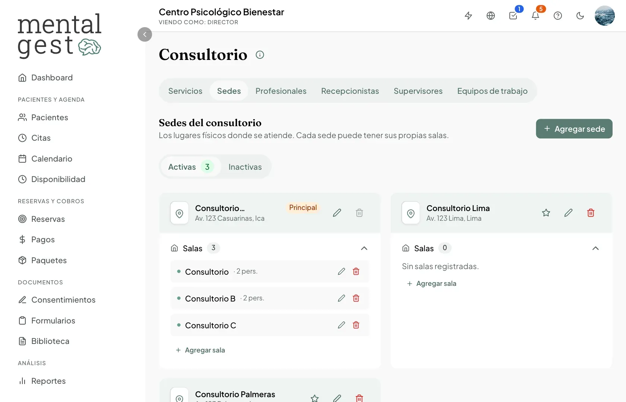Viewport: 626px width, 402px height.
Task: Edit the Consultorio C room
Action: [x=341, y=325]
